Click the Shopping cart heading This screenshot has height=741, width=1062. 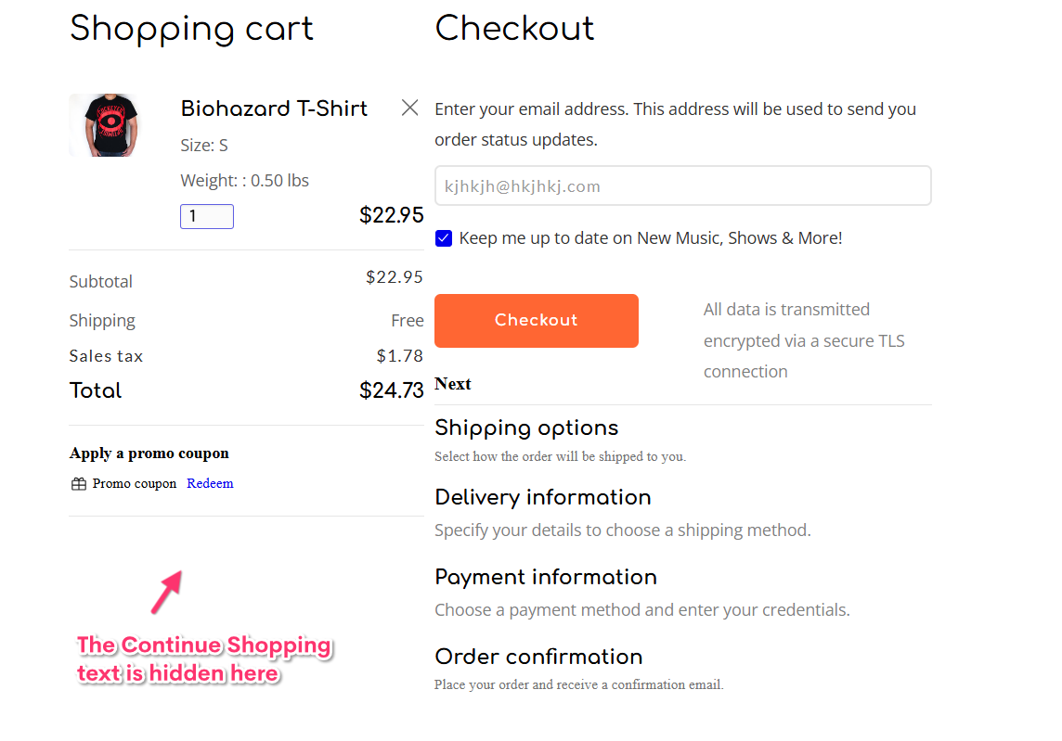click(191, 29)
